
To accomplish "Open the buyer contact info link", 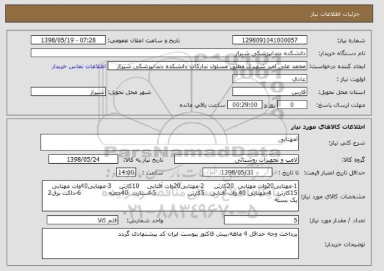I will coord(79,67).
